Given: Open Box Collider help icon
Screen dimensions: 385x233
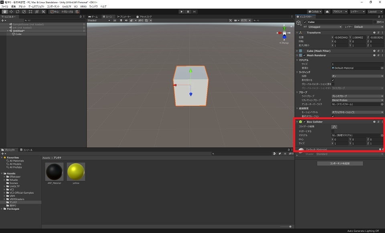Looking at the screenshot, I should pos(374,122).
